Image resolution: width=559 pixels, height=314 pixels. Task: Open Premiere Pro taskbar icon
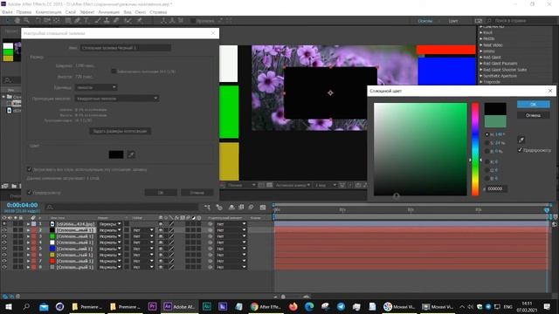(152, 306)
